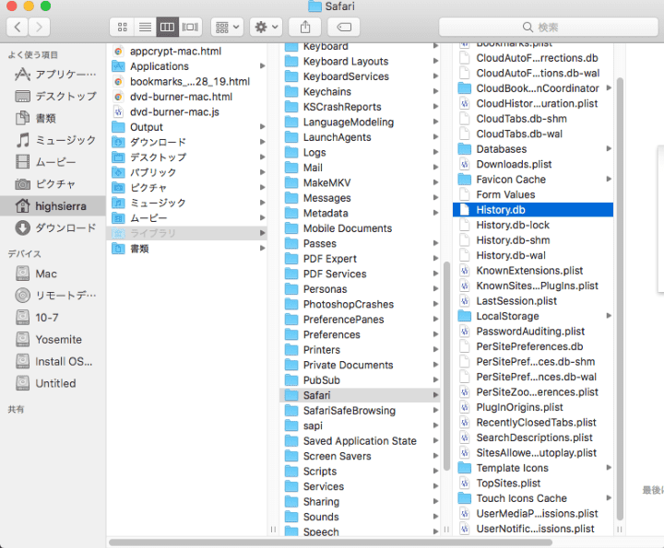Expand the パブリック folder arrow
The width and height of the screenshot is (664, 548).
coord(263,172)
